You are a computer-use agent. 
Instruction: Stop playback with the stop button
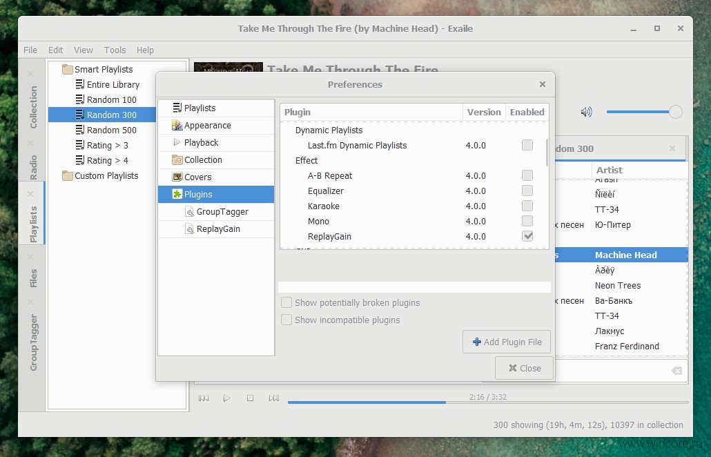click(x=250, y=398)
